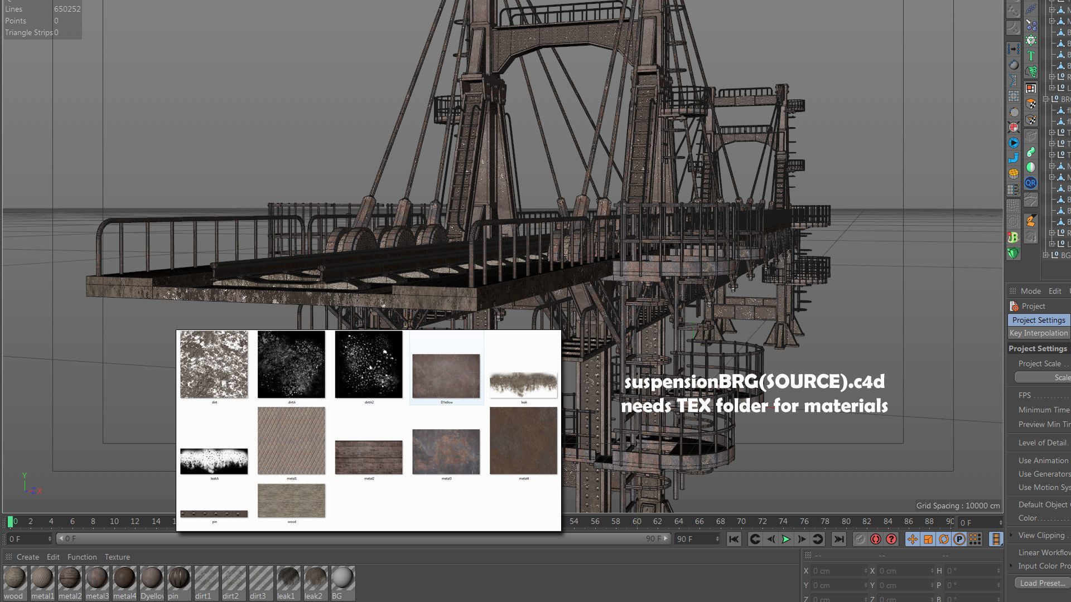
Task: Open the Mode menu in attributes panel
Action: pos(1030,291)
